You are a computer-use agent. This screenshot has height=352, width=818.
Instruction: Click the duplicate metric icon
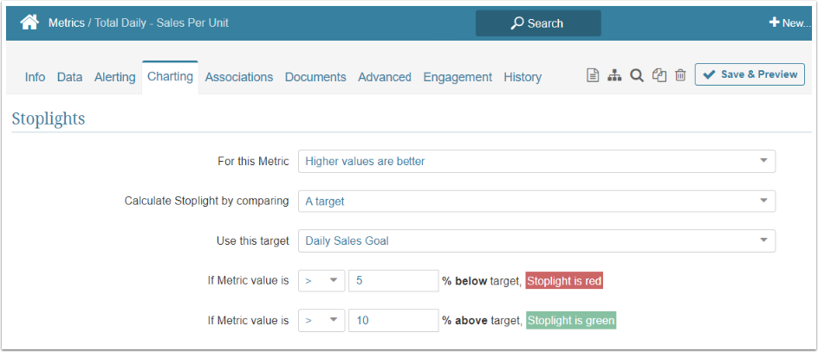click(659, 76)
